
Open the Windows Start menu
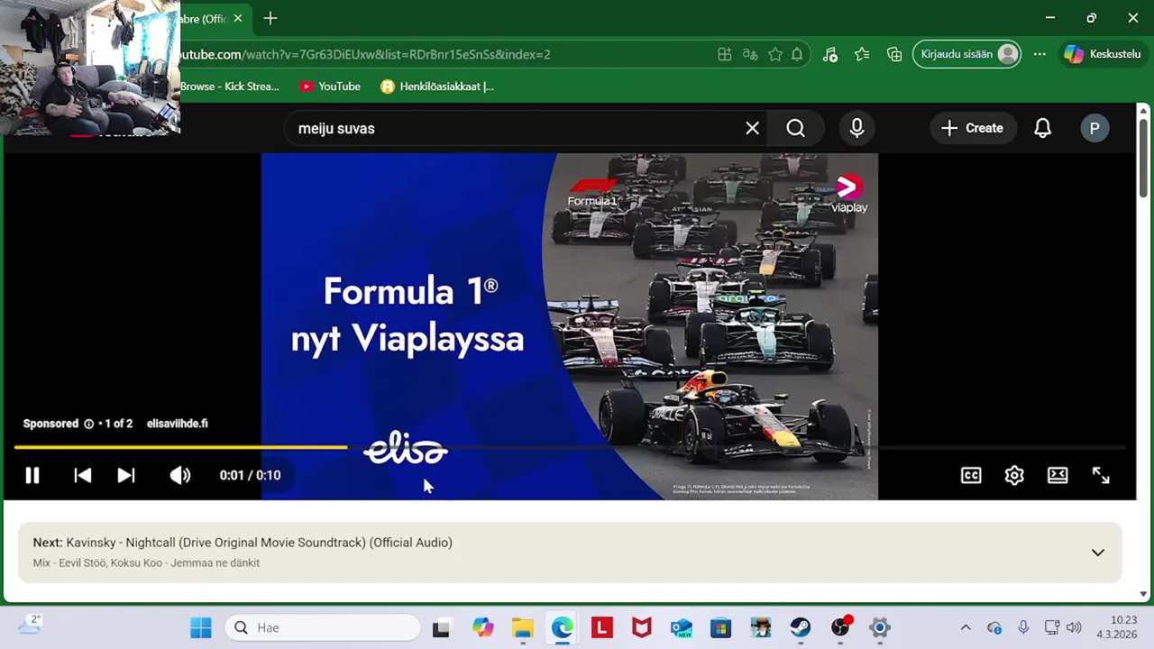pyautogui.click(x=200, y=627)
